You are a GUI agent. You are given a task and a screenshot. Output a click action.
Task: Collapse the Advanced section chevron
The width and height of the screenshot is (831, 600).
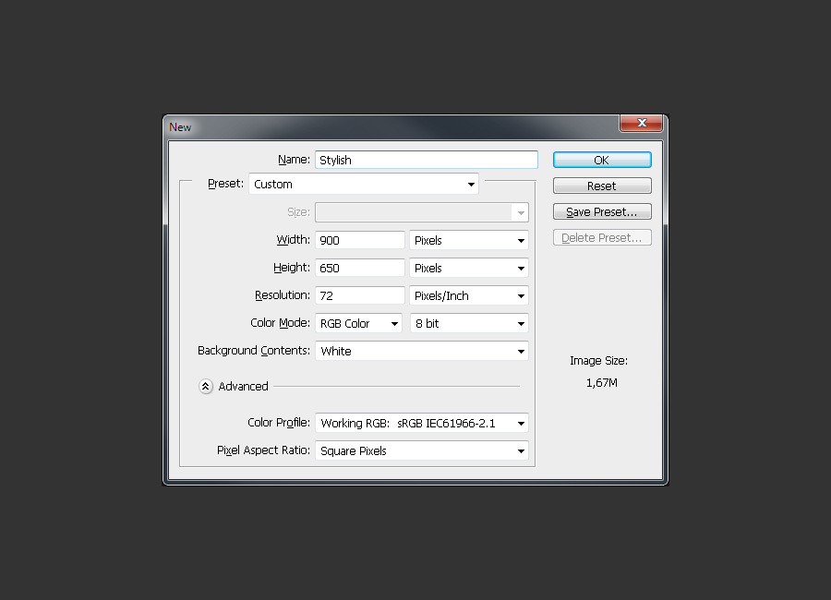tap(205, 386)
